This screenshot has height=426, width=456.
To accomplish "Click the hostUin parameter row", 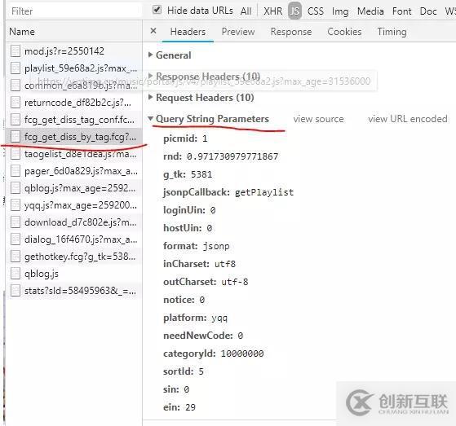I will coord(188,228).
